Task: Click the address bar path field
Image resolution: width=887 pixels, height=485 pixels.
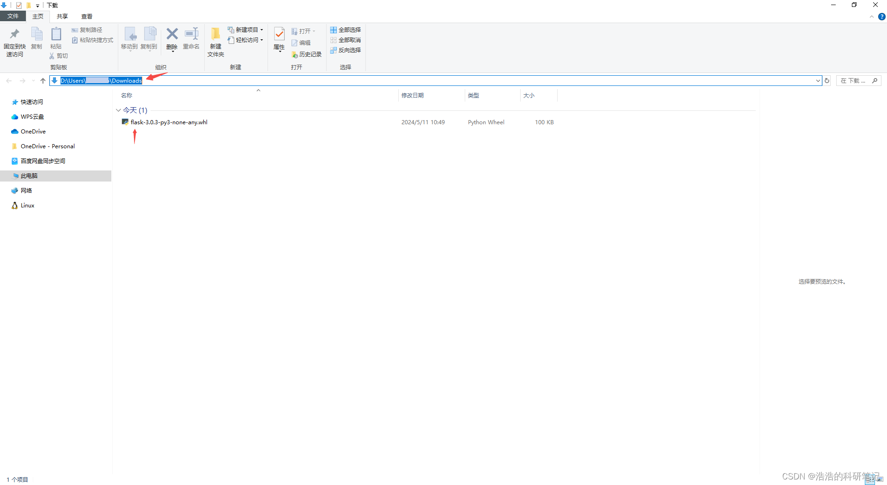Action: (435, 81)
